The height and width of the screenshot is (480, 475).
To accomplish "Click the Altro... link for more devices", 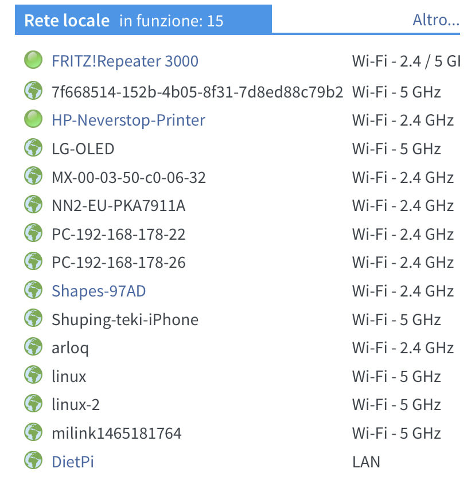I will pyautogui.click(x=436, y=20).
